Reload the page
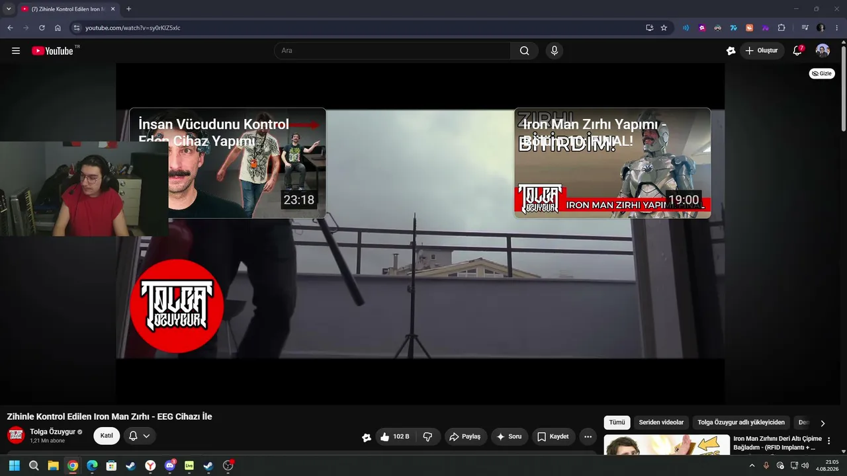 (x=42, y=28)
